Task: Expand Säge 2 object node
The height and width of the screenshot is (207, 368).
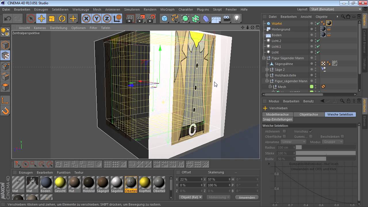Action: 267,70
